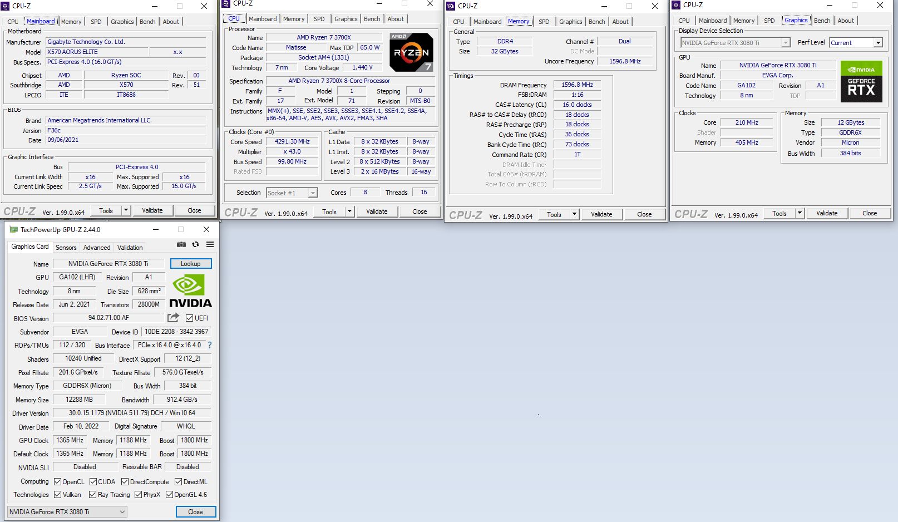Screen dimensions: 898x522
Task: Click the Memory window CPU-Z title icon
Action: click(451, 6)
